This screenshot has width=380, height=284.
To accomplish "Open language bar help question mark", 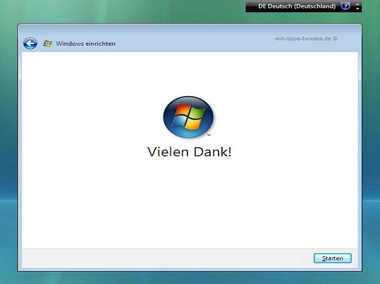I will [x=345, y=6].
